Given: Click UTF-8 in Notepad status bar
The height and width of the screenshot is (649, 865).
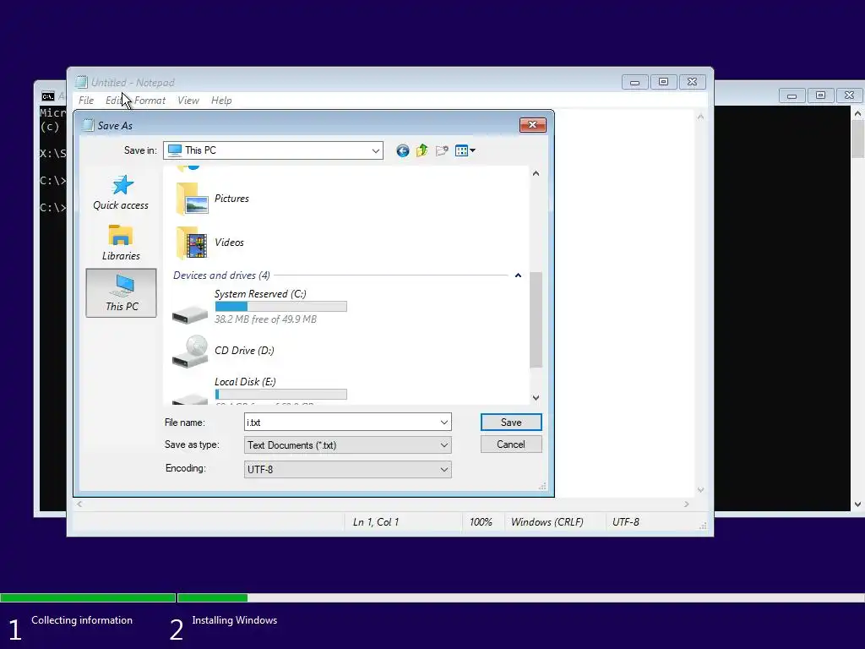Looking at the screenshot, I should coord(626,522).
